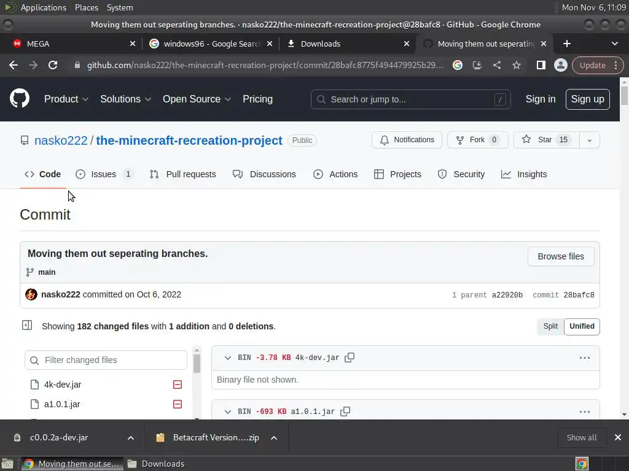Open the nasko222 avatar image
The image size is (629, 471).
click(31, 294)
